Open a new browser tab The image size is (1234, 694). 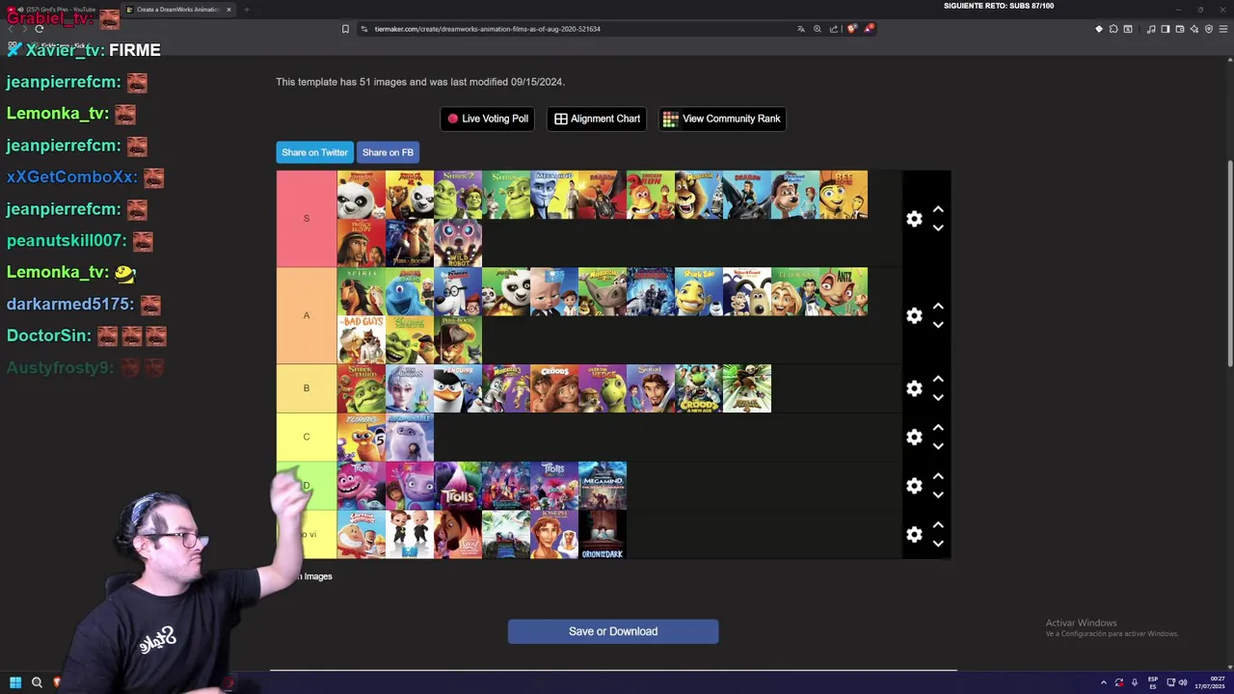[x=247, y=10]
